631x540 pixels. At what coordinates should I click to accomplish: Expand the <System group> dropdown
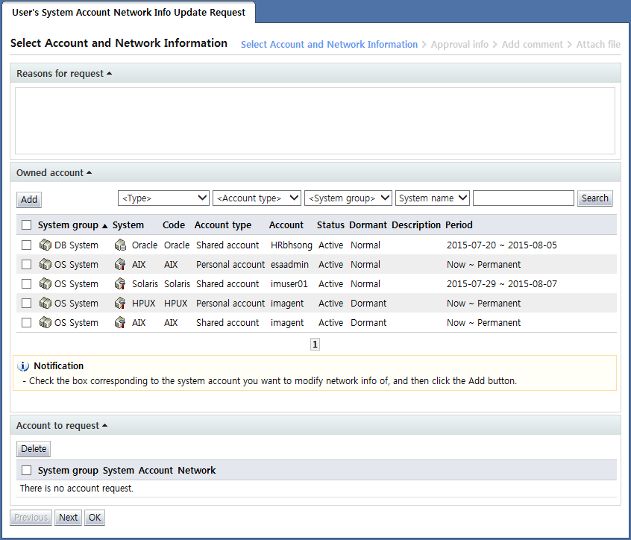(x=348, y=198)
